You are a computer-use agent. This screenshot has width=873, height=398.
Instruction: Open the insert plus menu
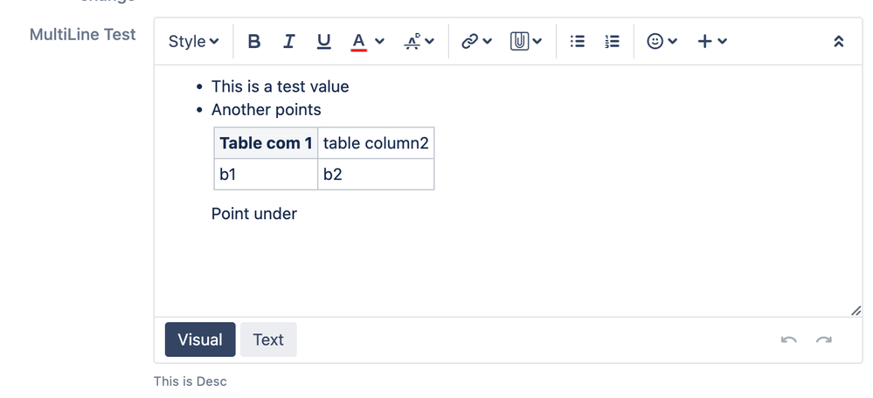[x=711, y=41]
